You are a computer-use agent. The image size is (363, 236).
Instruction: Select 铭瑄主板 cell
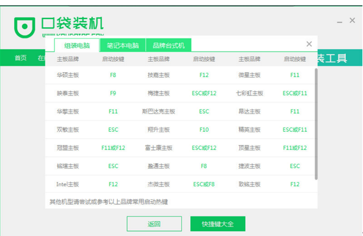[x=68, y=166]
